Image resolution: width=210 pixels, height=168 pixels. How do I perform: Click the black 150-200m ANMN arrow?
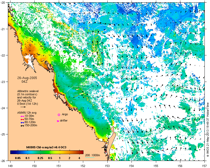click(x=22, y=126)
